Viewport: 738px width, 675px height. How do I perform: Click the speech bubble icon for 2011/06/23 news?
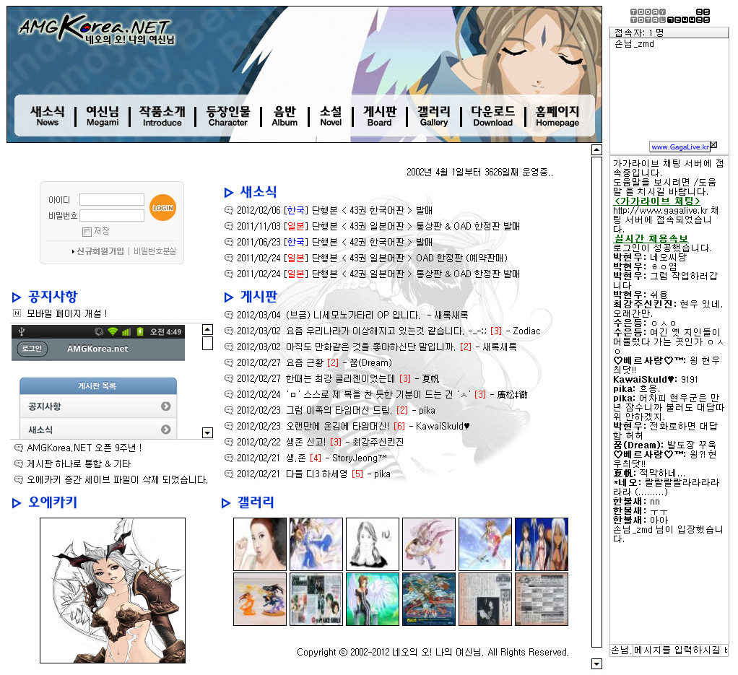[x=229, y=243]
